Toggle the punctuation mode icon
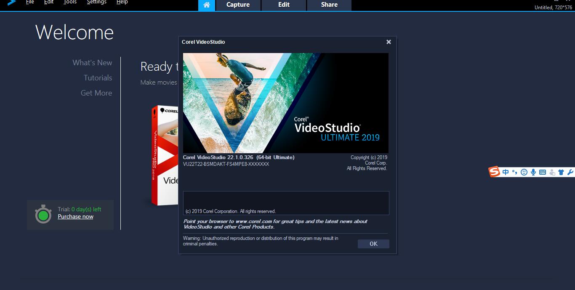 click(x=515, y=172)
